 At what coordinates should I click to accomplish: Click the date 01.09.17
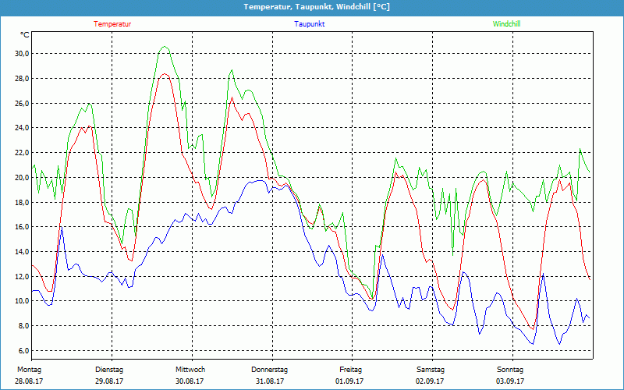tap(349, 381)
